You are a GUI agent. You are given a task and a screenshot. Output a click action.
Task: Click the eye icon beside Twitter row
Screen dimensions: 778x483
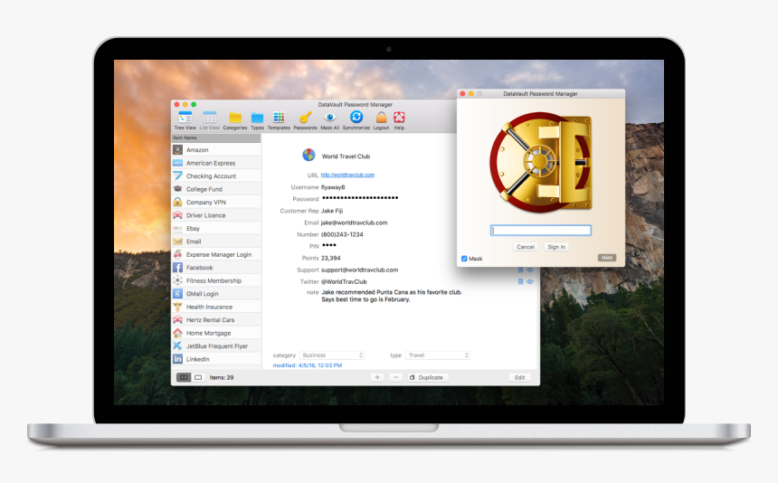(x=530, y=281)
